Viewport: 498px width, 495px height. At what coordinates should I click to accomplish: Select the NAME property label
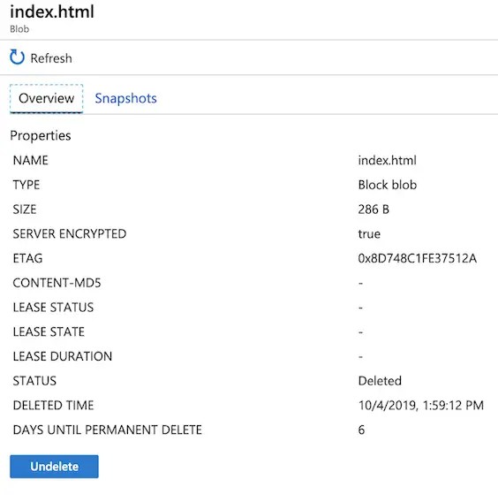pyautogui.click(x=31, y=160)
